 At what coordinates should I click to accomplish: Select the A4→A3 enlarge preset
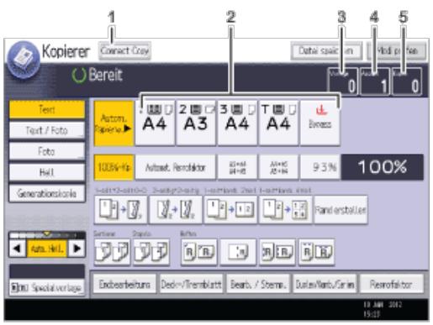tap(278, 167)
